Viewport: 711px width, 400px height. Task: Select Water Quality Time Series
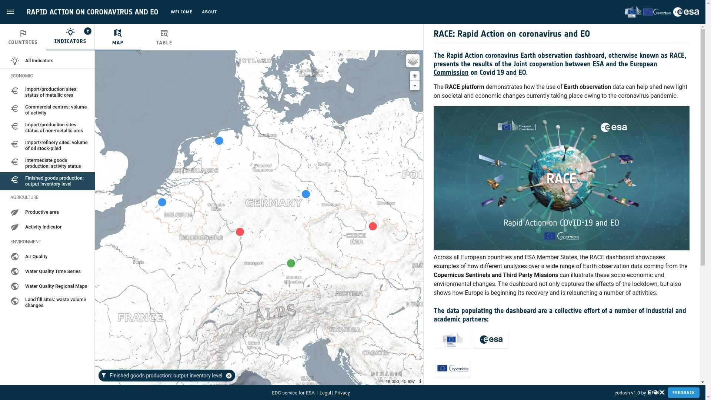tap(47, 271)
